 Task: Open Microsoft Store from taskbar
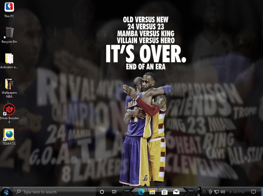[x=164, y=192]
